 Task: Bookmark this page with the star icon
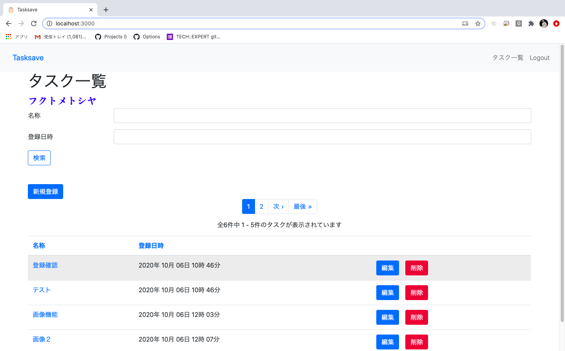click(x=478, y=24)
